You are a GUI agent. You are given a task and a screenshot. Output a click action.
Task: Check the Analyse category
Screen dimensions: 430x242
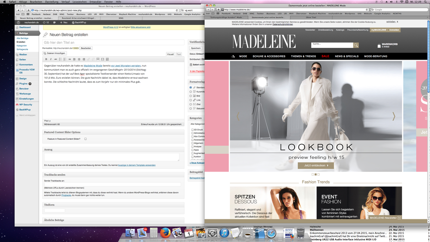coord(192,147)
